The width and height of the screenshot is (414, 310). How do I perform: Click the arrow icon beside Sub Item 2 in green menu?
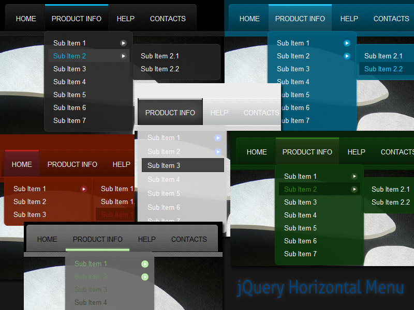tap(354, 189)
